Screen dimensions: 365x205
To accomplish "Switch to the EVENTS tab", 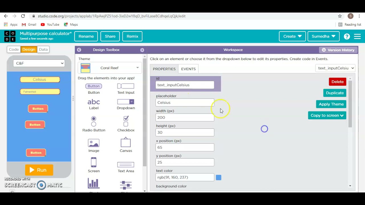I will tap(188, 69).
